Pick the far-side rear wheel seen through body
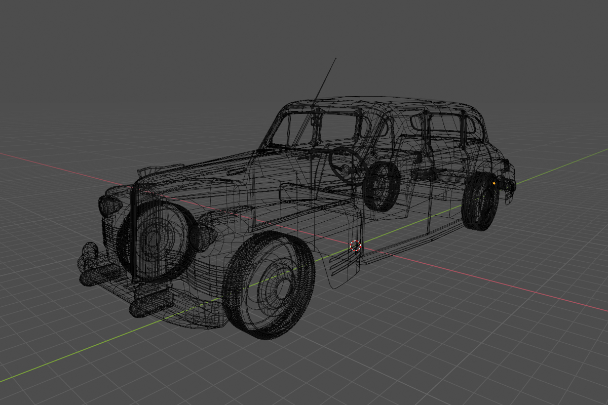The width and height of the screenshot is (608, 405). point(383,186)
